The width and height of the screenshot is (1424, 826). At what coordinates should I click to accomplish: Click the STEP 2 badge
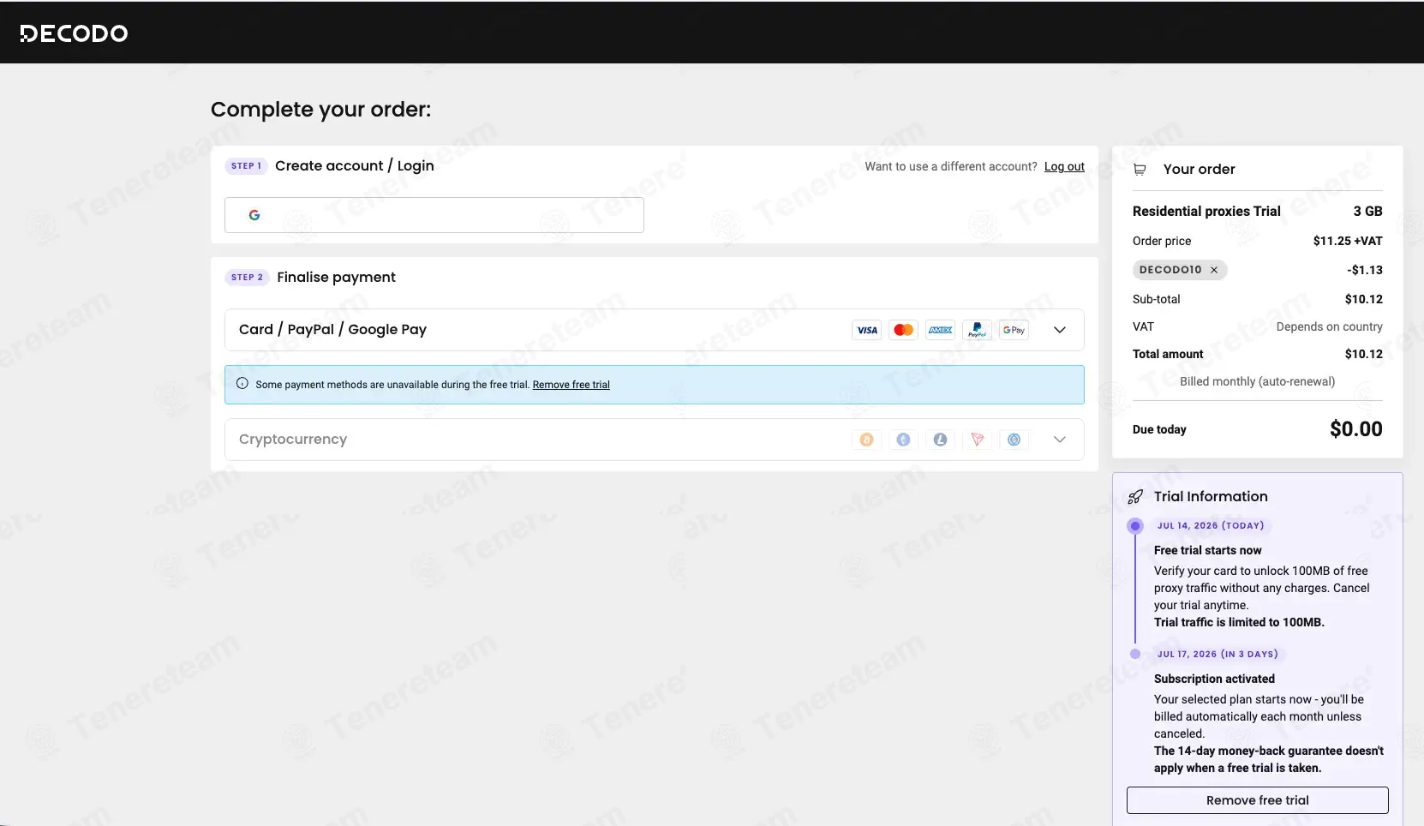247,278
